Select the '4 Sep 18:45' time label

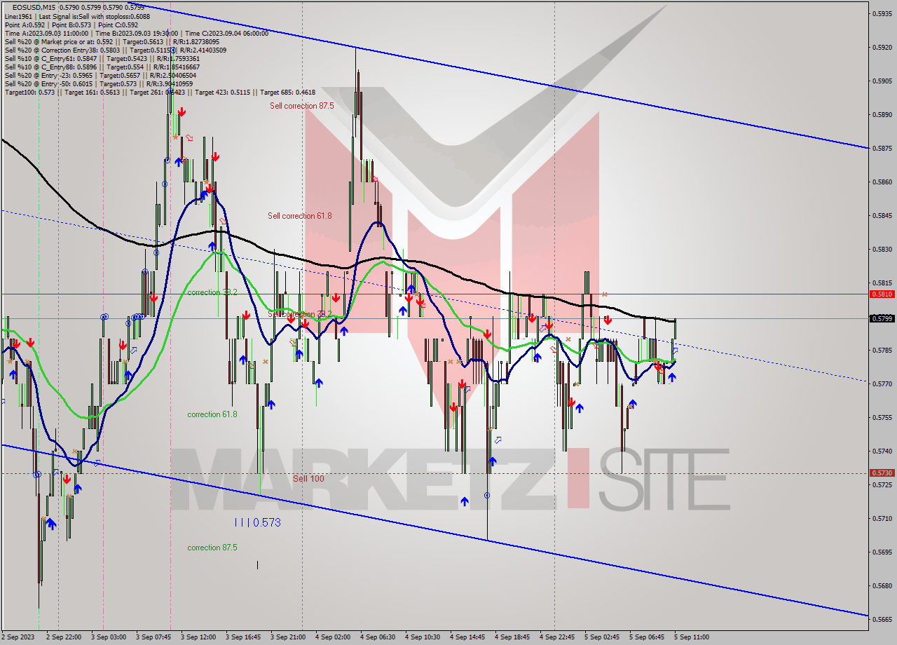click(x=512, y=637)
